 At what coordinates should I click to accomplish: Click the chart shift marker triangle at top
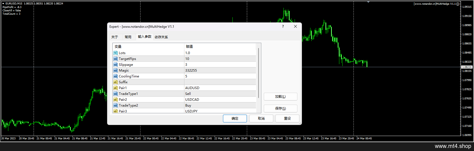point(368,2)
